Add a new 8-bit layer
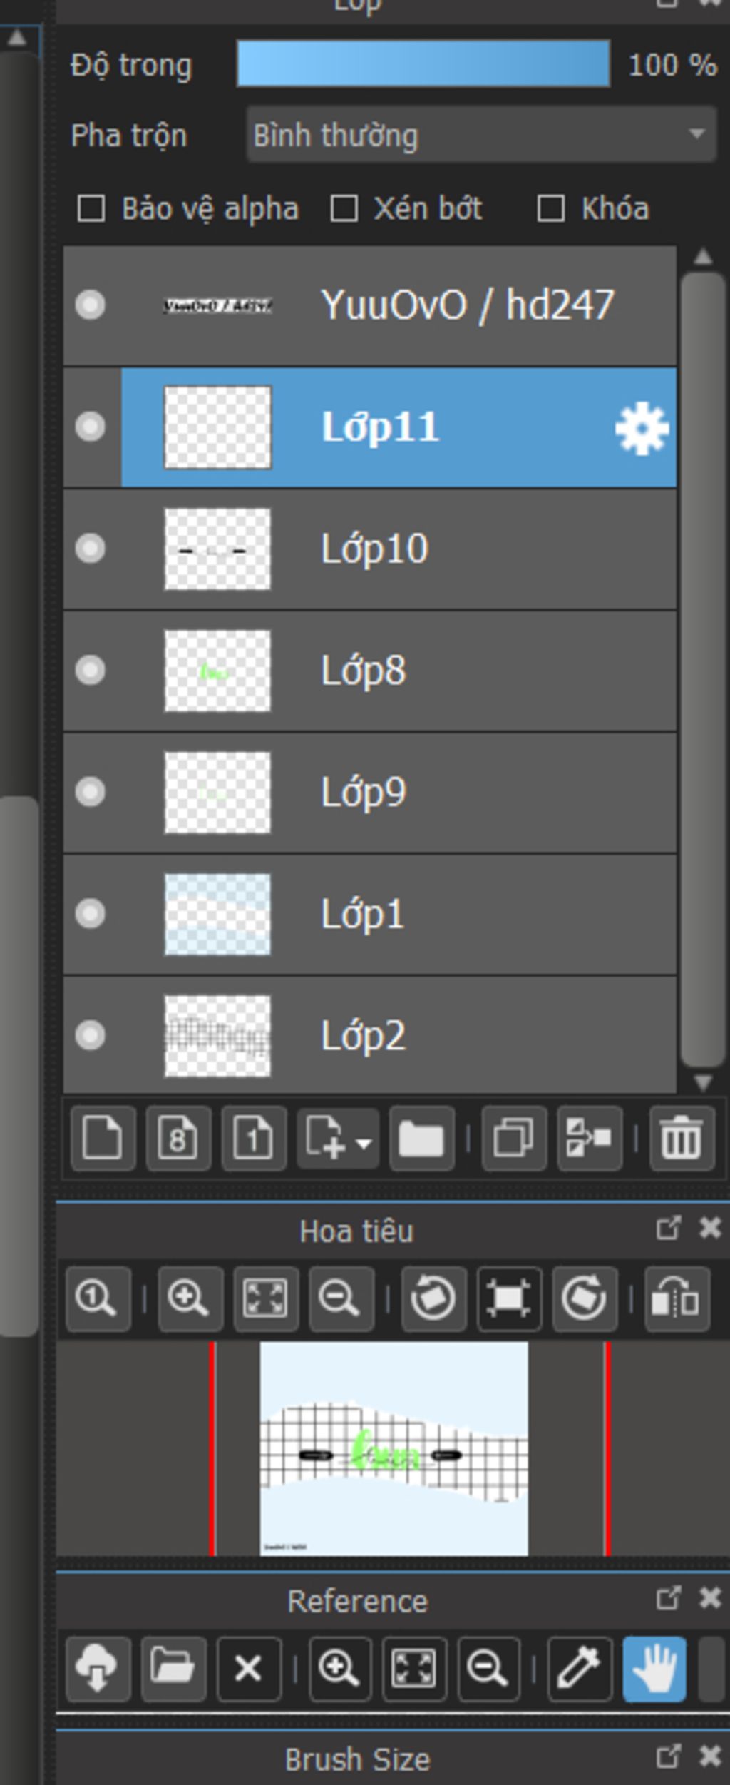The width and height of the screenshot is (730, 1785). (178, 1139)
